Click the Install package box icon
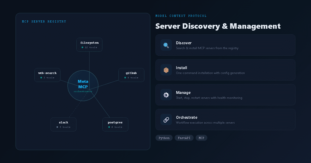This screenshot has width=311, height=163. tap(166, 70)
